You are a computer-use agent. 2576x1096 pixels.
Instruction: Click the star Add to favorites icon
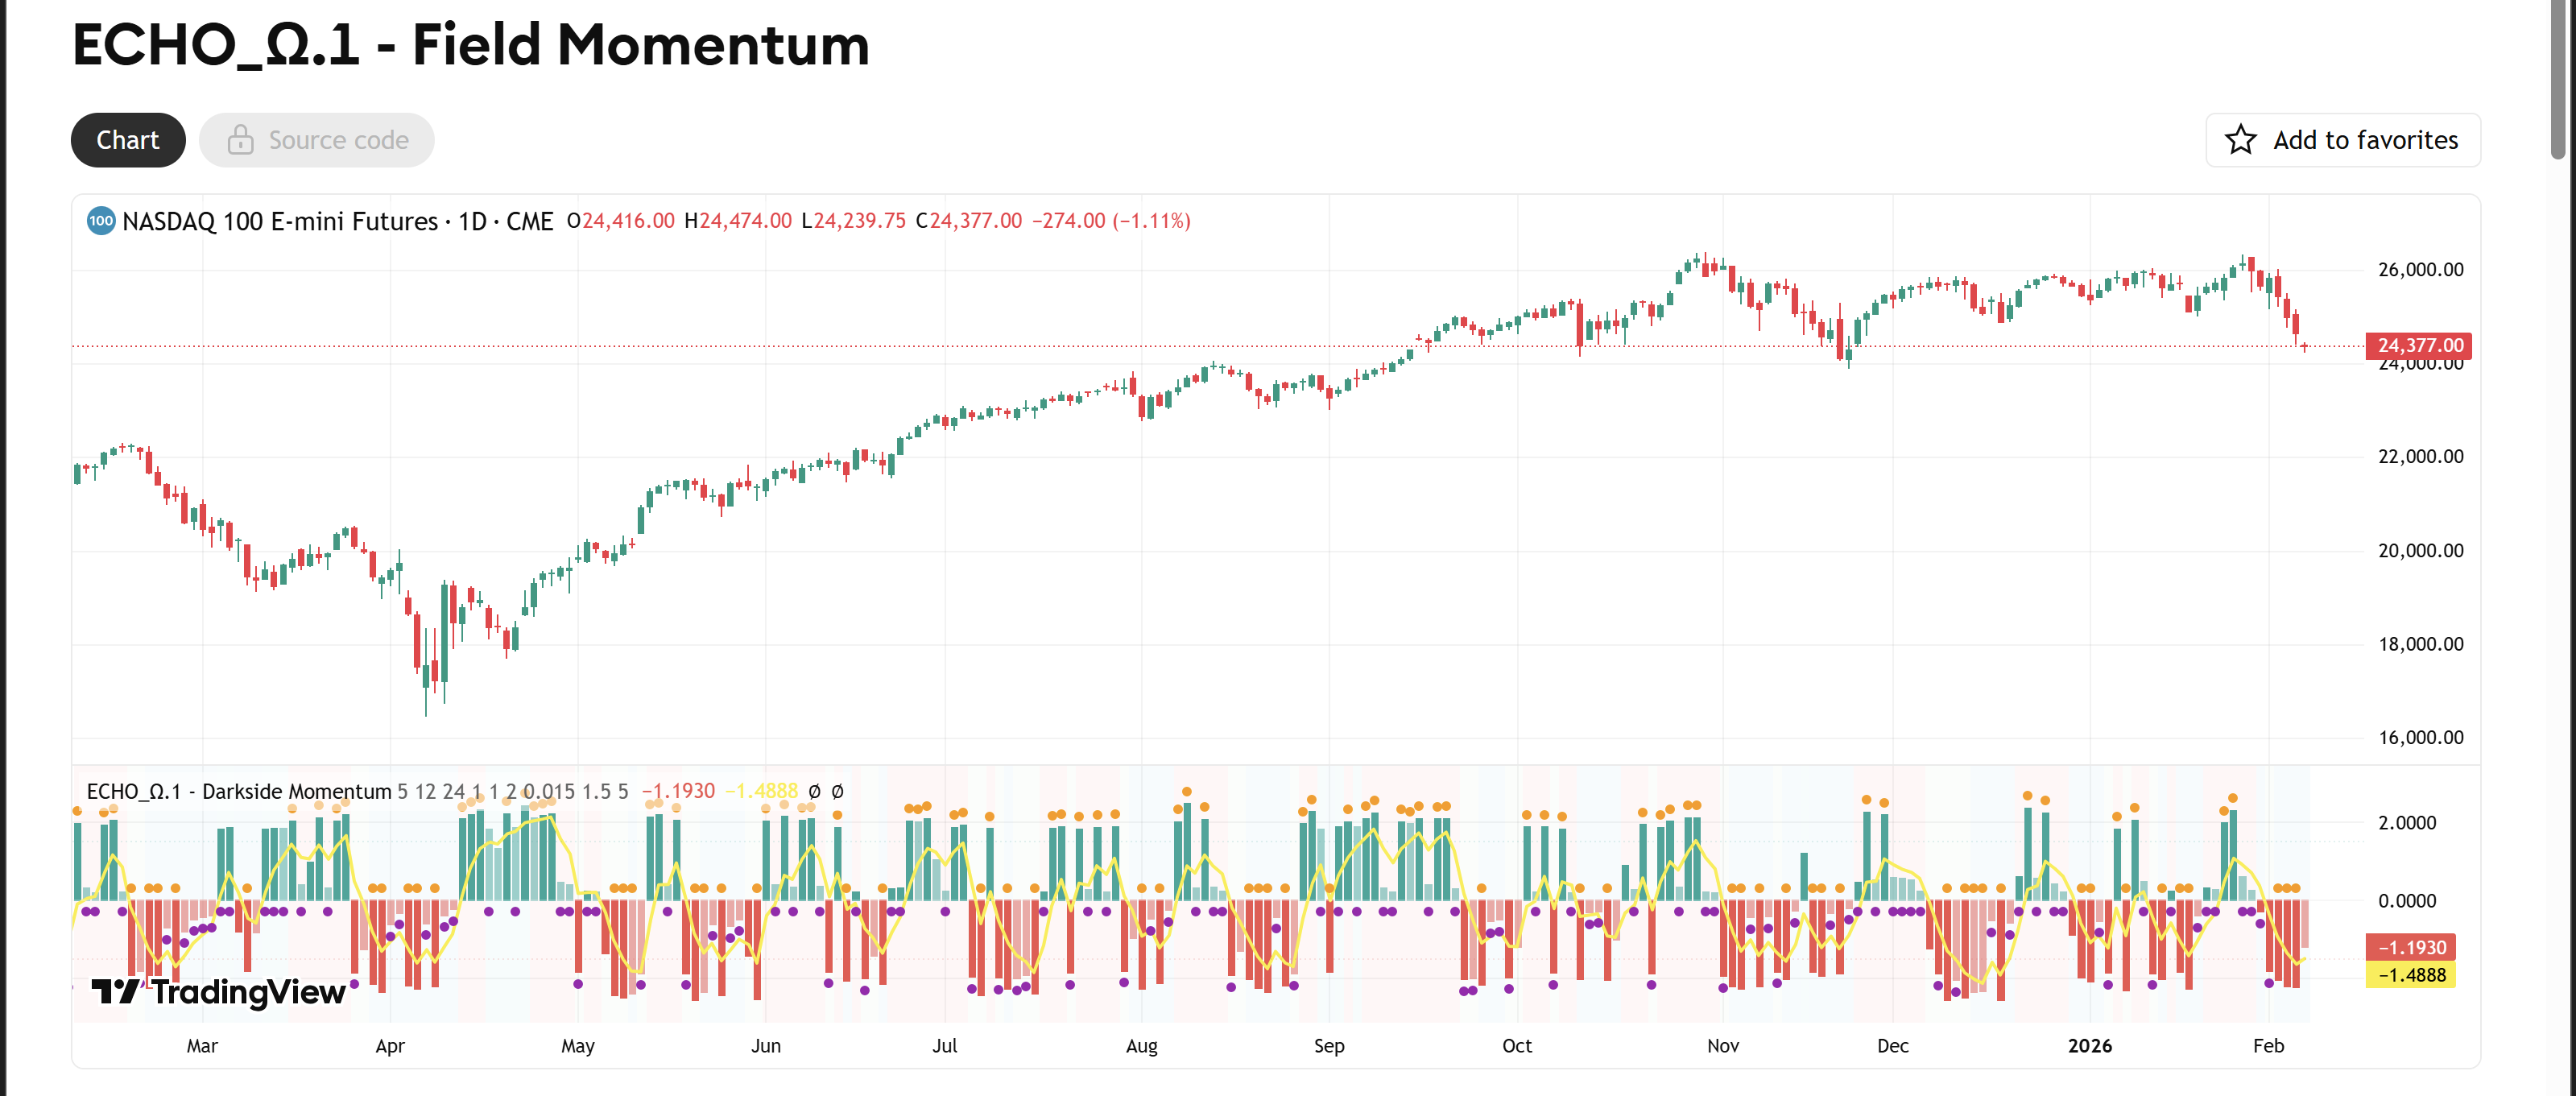2240,139
